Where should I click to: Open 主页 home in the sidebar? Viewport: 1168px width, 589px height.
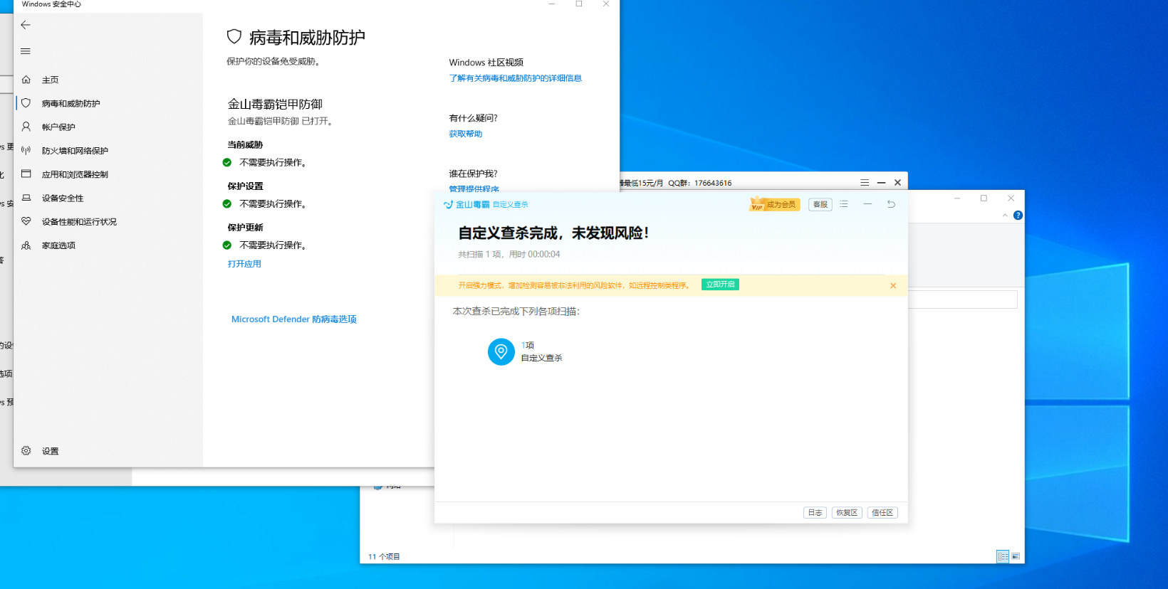pyautogui.click(x=50, y=80)
